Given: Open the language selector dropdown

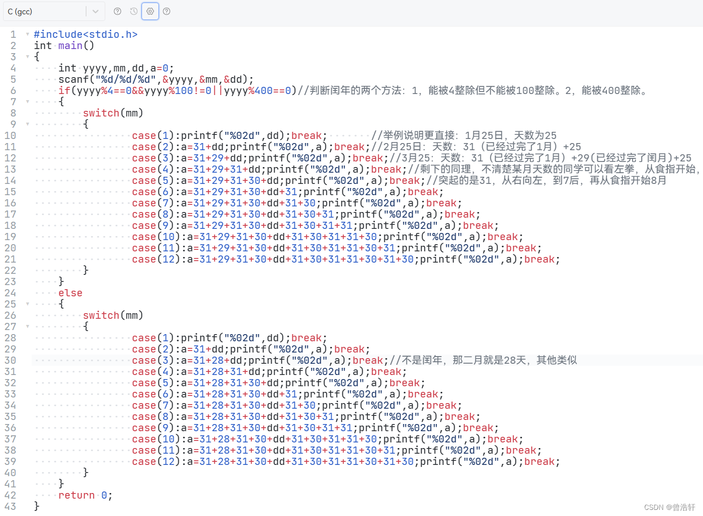Looking at the screenshot, I should (x=96, y=11).
